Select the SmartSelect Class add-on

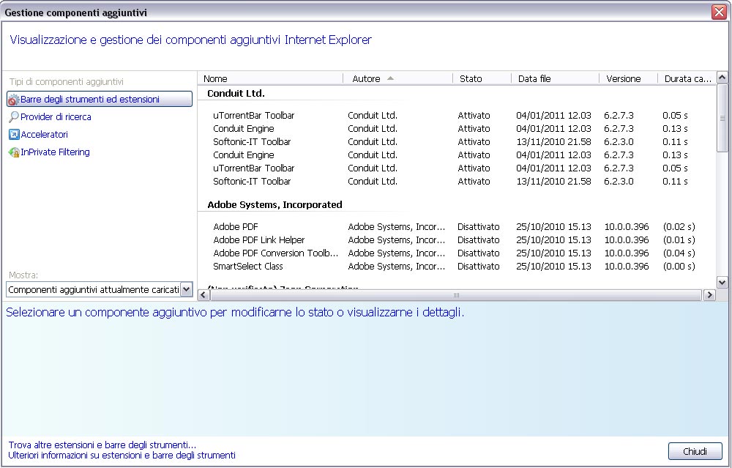pyautogui.click(x=248, y=267)
